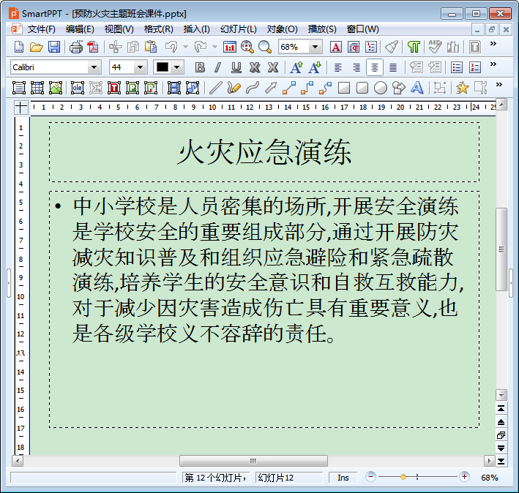Go to next slide arrow button
Image resolution: width=519 pixels, height=493 pixels.
coord(501,448)
